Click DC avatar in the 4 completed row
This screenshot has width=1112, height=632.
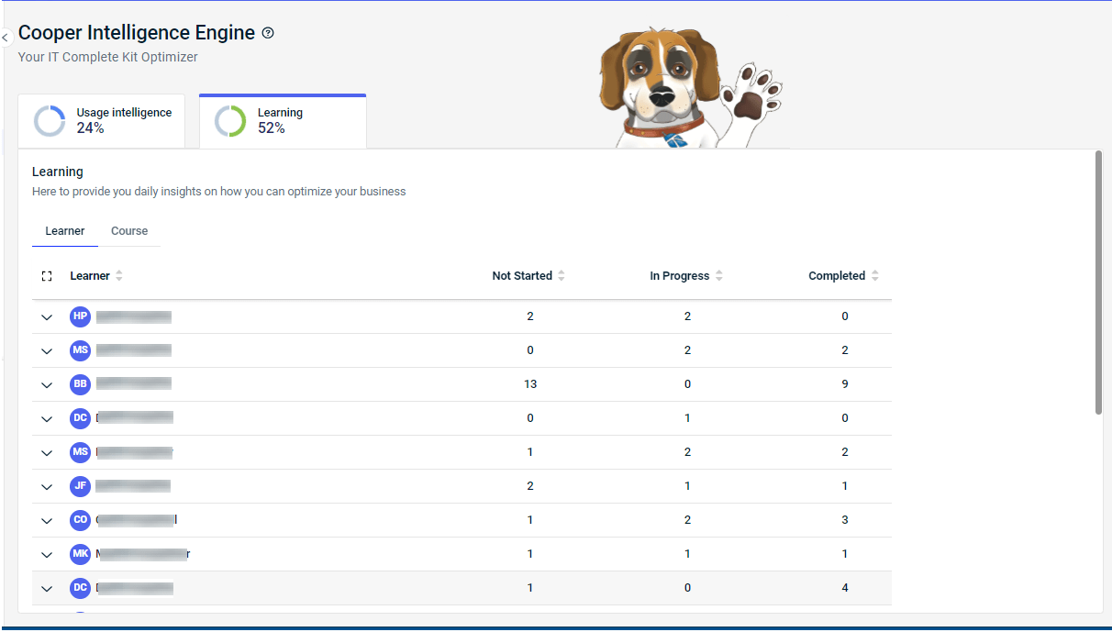(x=81, y=588)
